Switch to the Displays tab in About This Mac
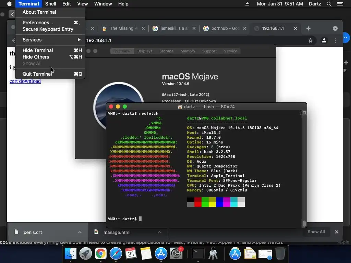The height and width of the screenshot is (263, 351). click(145, 51)
